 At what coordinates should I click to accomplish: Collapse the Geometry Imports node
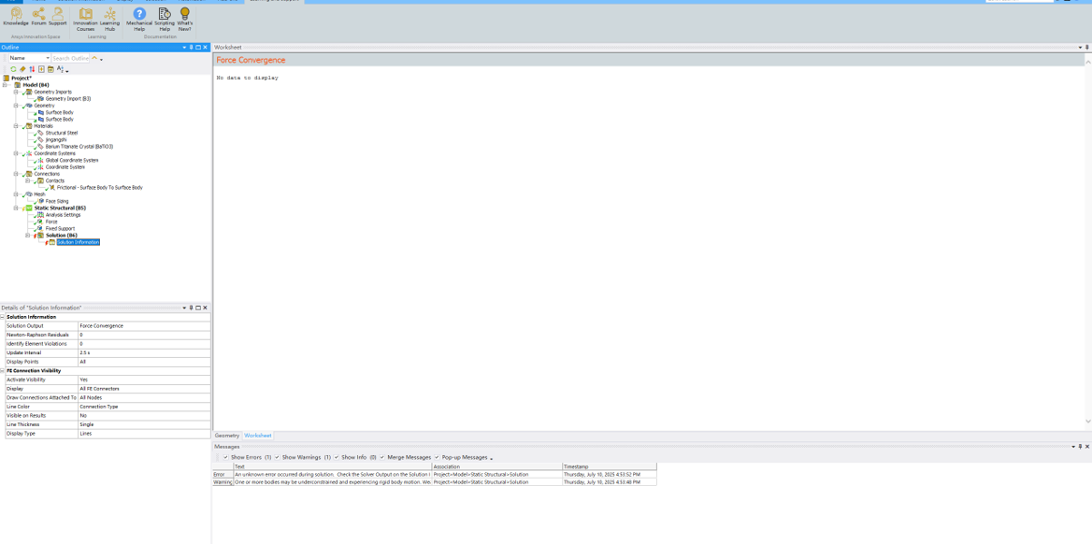pyautogui.click(x=16, y=92)
